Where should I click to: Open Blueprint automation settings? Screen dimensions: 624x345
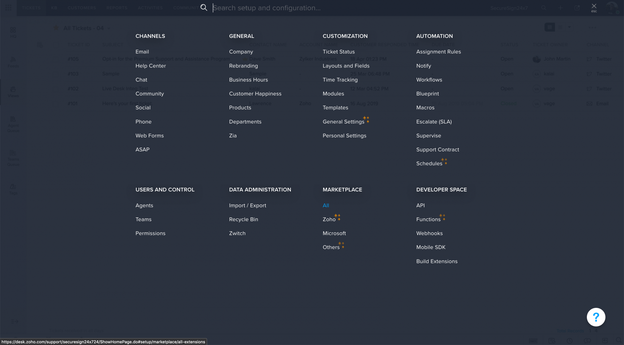tap(427, 94)
